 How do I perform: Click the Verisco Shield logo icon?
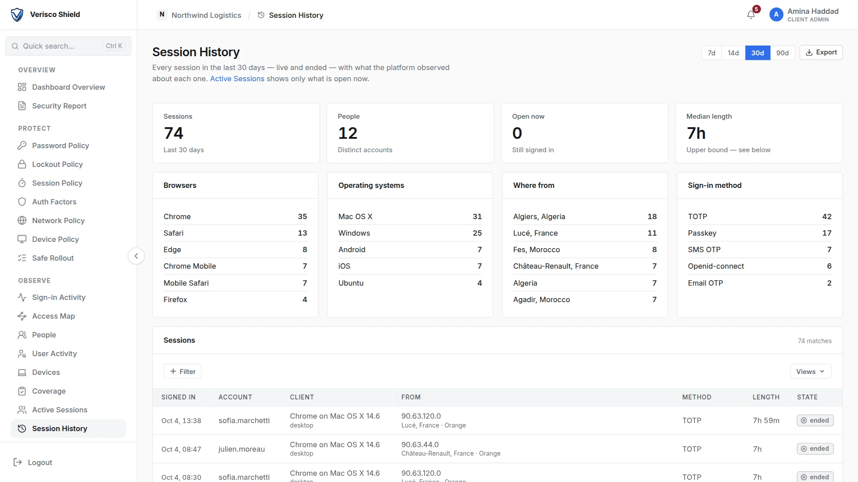(x=17, y=15)
